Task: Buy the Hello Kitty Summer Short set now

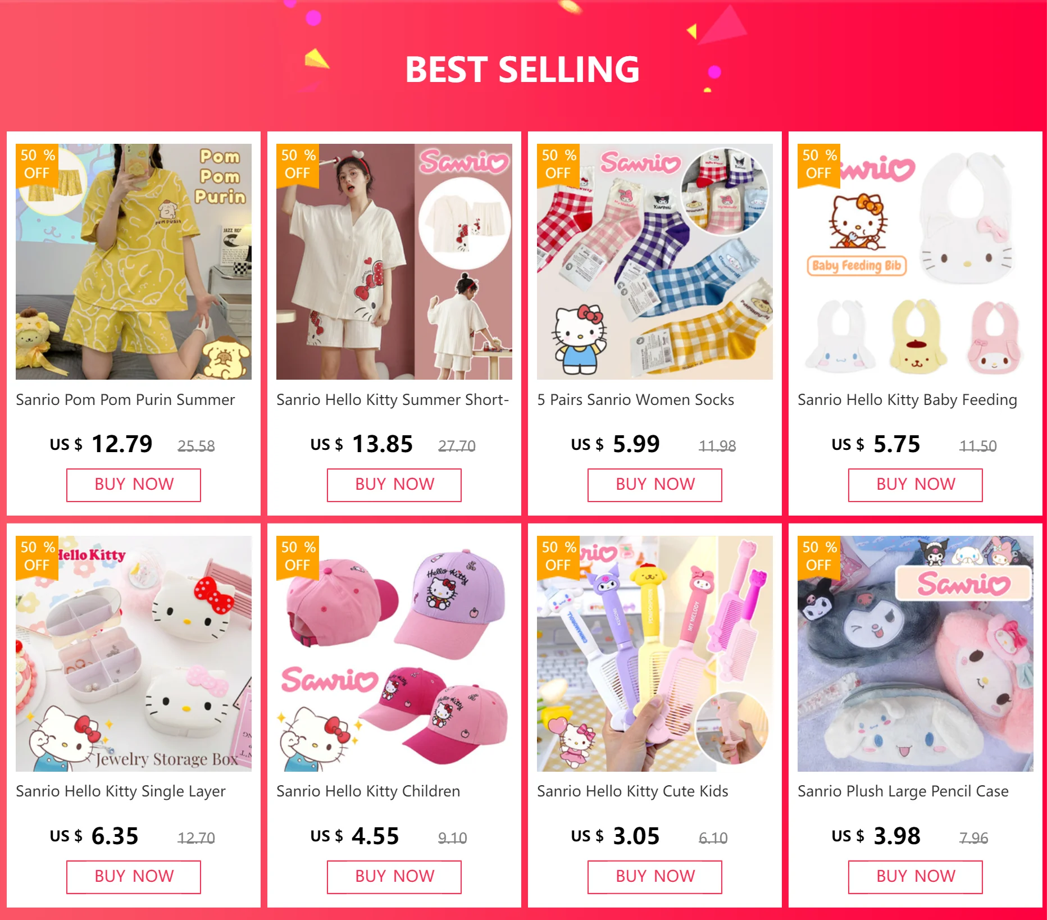Action: click(394, 485)
